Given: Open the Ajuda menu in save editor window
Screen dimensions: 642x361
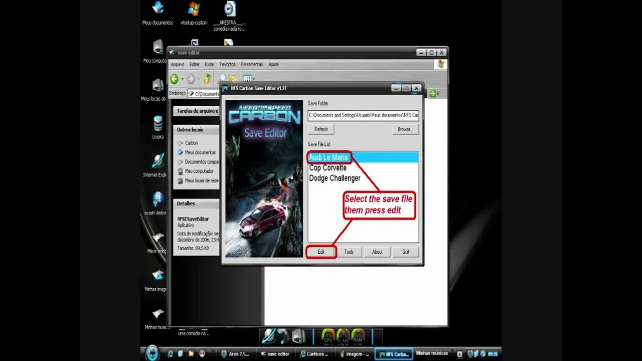Looking at the screenshot, I should [x=273, y=64].
